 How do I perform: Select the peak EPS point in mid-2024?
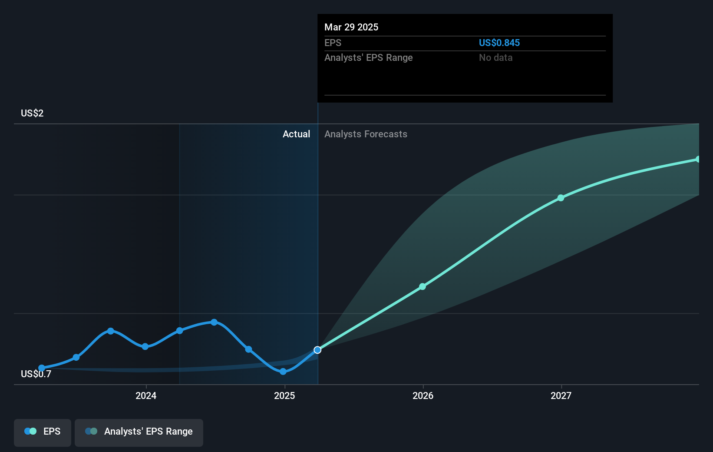[x=214, y=322]
